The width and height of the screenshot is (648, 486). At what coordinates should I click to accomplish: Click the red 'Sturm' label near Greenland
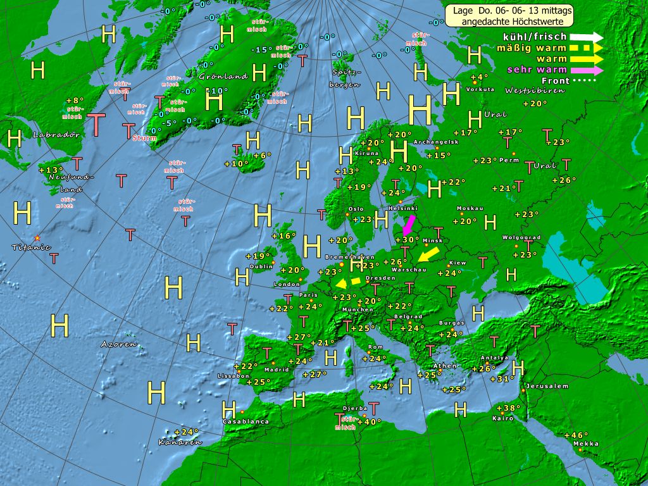[x=145, y=138]
